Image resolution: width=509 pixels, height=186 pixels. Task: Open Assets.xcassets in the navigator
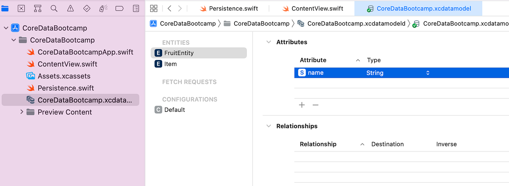coord(64,76)
